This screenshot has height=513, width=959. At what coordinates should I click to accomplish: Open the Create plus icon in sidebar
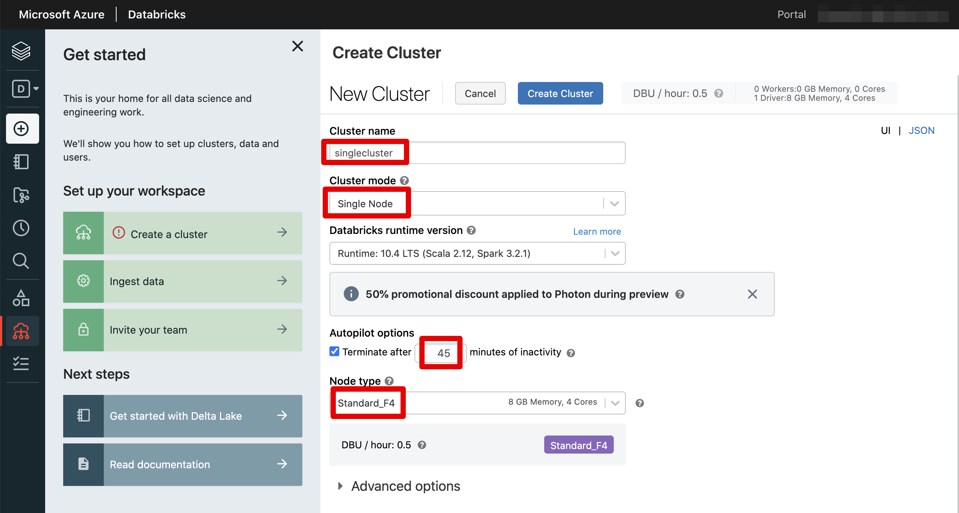coord(22,129)
